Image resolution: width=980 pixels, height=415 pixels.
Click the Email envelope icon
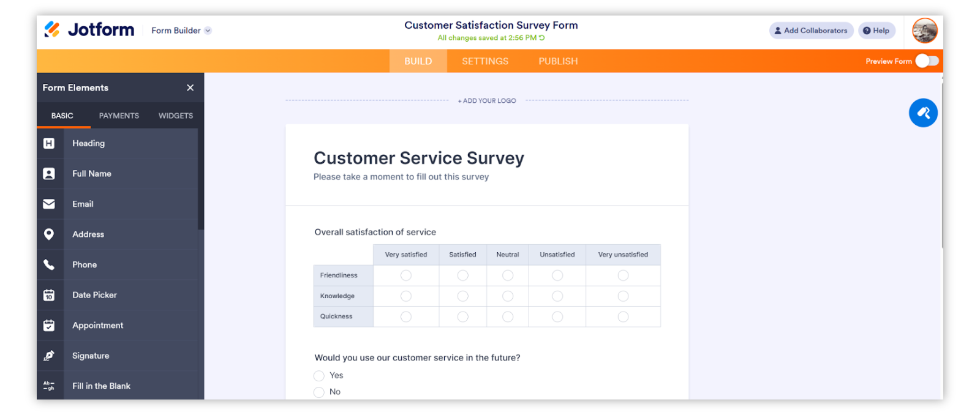click(x=49, y=204)
